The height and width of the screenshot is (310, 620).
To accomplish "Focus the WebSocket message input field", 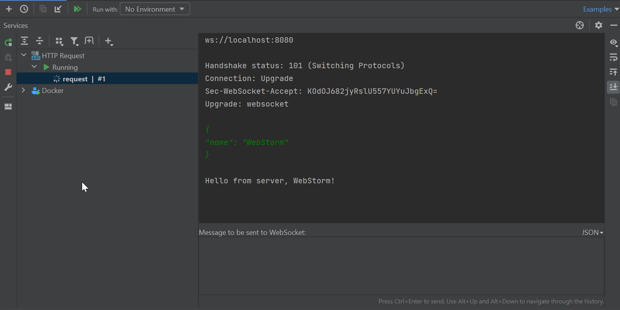I will pyautogui.click(x=401, y=266).
